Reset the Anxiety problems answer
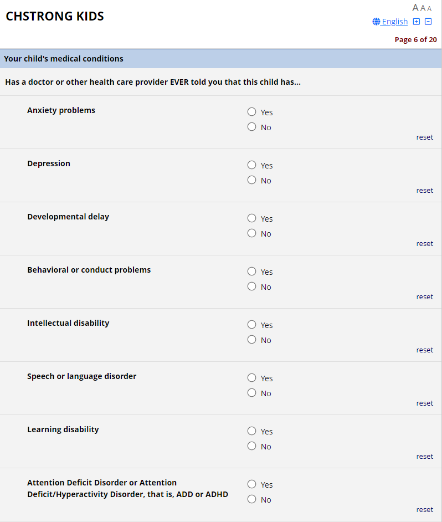Screen dimensions: 442x522 pyautogui.click(x=425, y=137)
